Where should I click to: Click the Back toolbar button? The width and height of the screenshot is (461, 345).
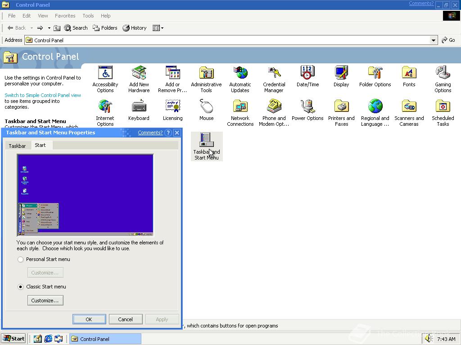point(17,28)
